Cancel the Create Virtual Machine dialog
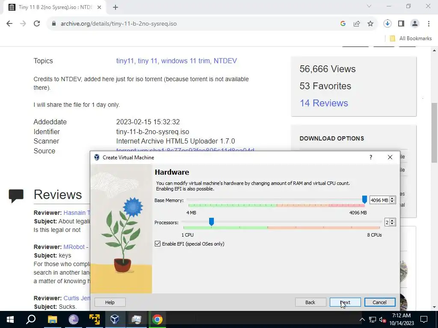438x328 pixels. (380, 302)
